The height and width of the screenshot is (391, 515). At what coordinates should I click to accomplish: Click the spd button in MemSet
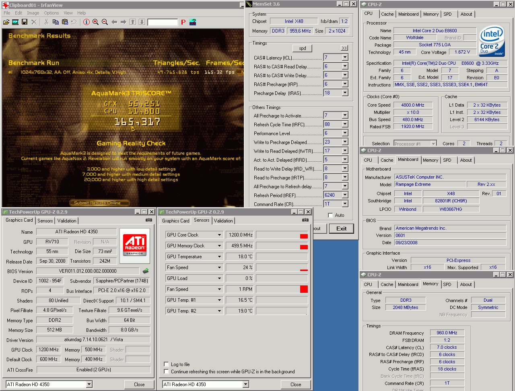(x=303, y=48)
